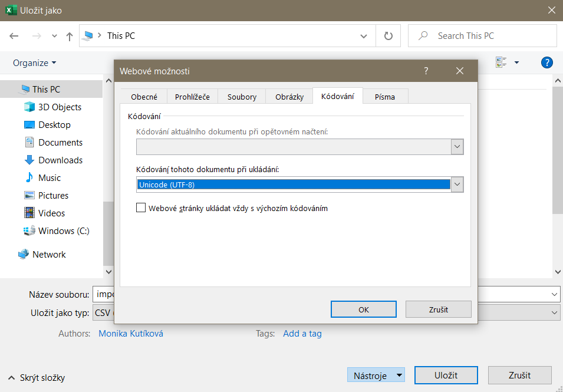Click Zrušit in Webové možnosti dialog
This screenshot has height=392, width=563.
click(439, 309)
